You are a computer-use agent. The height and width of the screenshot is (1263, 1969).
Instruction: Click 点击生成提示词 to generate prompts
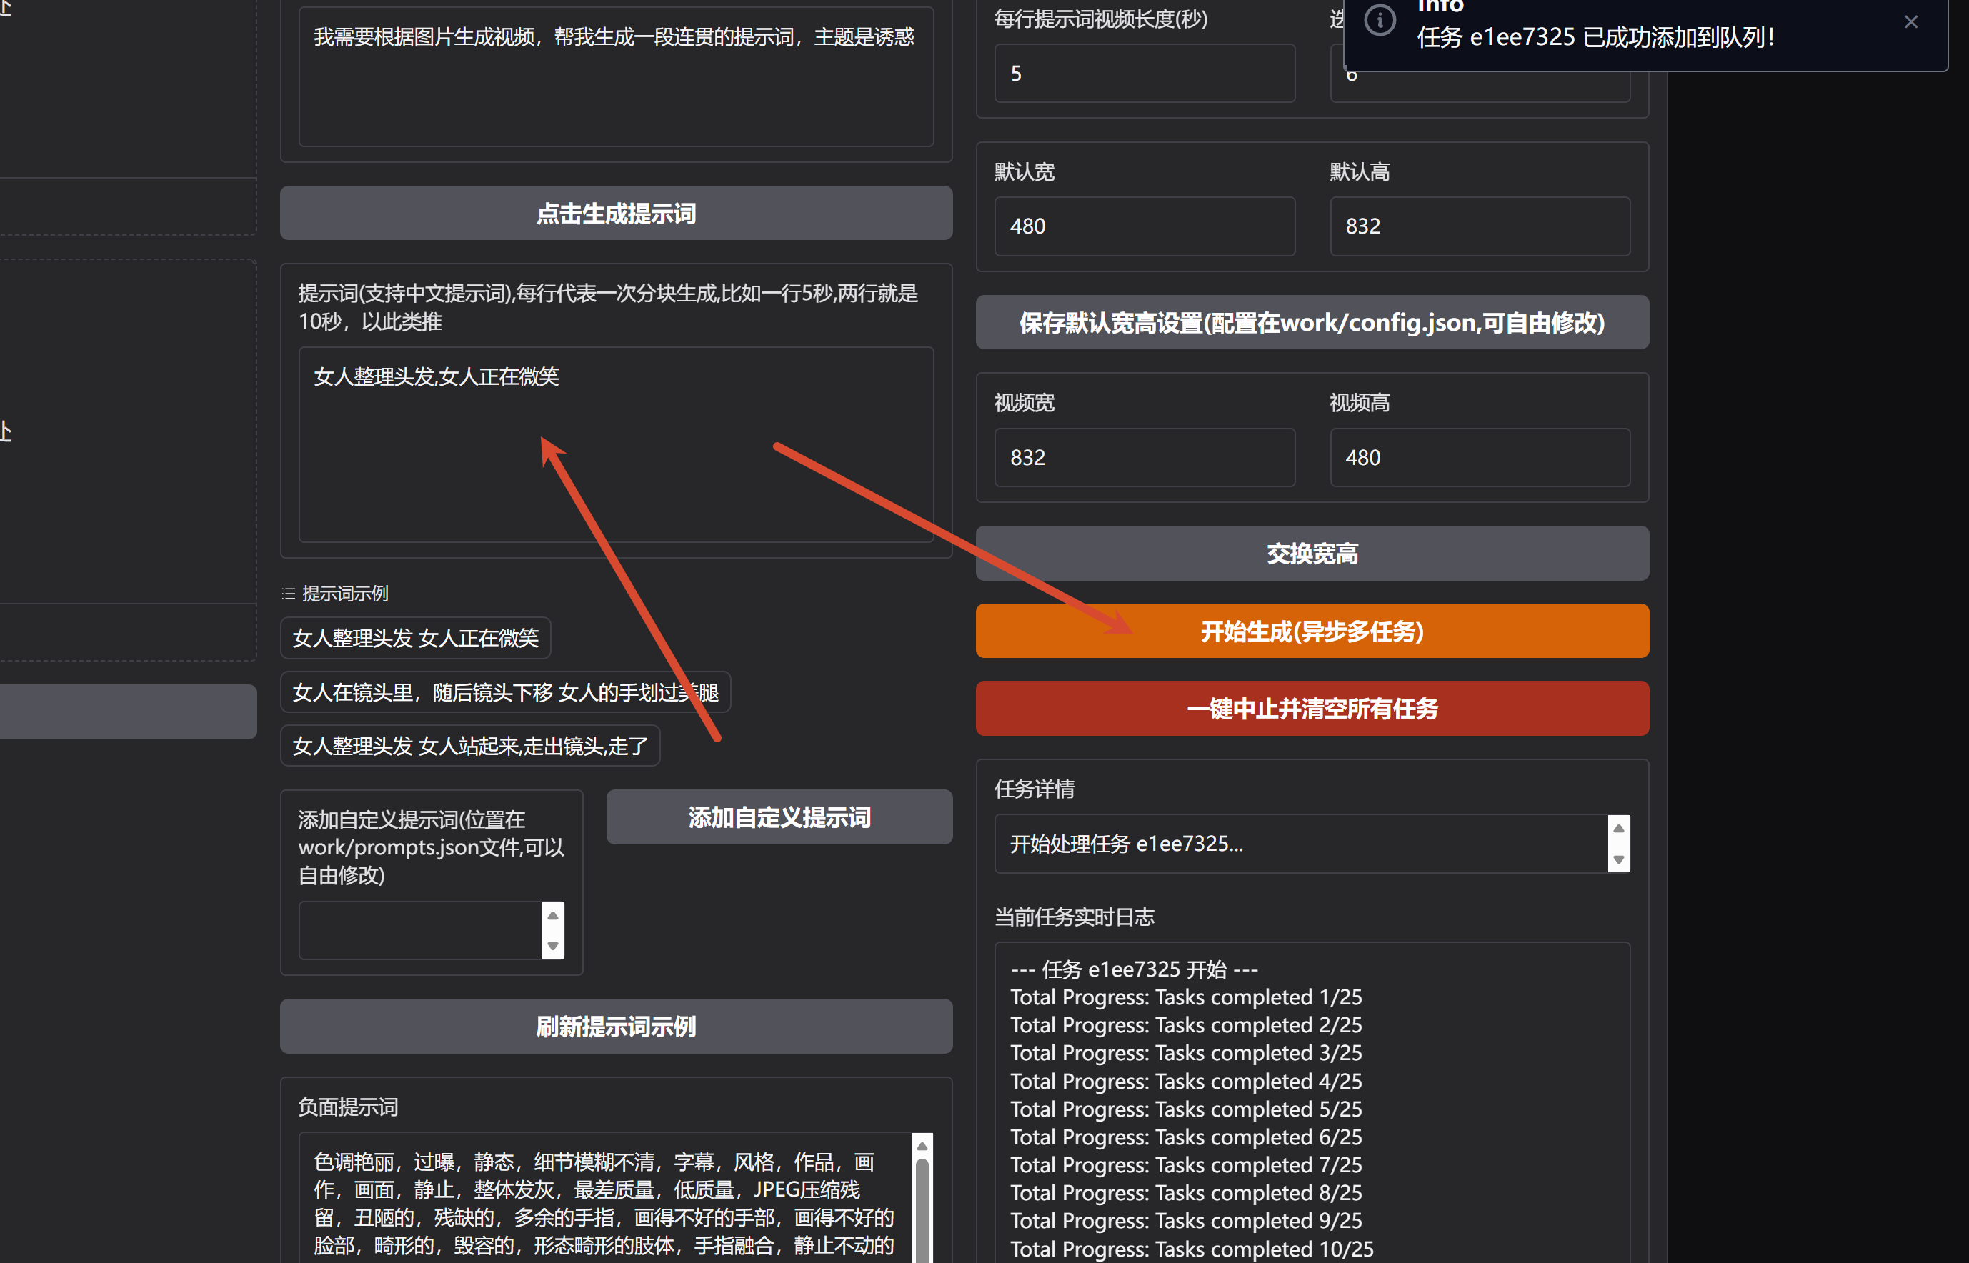[x=615, y=213]
